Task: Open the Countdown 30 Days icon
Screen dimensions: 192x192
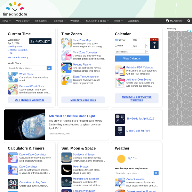Action: coord(13,184)
